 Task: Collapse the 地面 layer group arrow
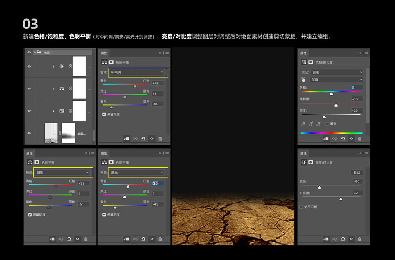point(35,52)
